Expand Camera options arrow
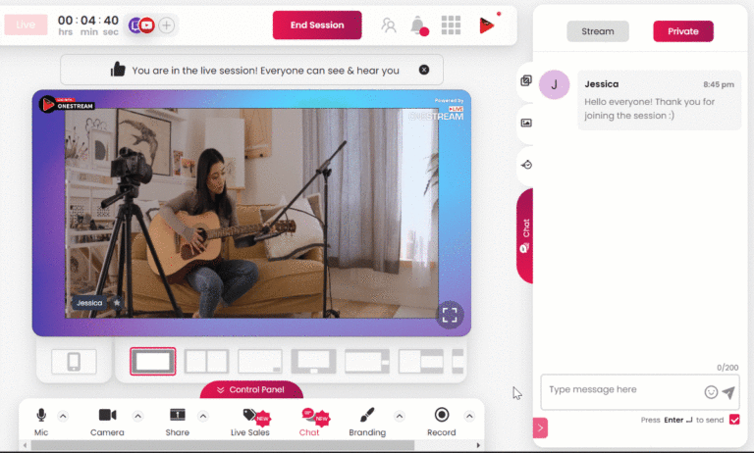Viewport: 754px width, 453px height. tap(138, 416)
